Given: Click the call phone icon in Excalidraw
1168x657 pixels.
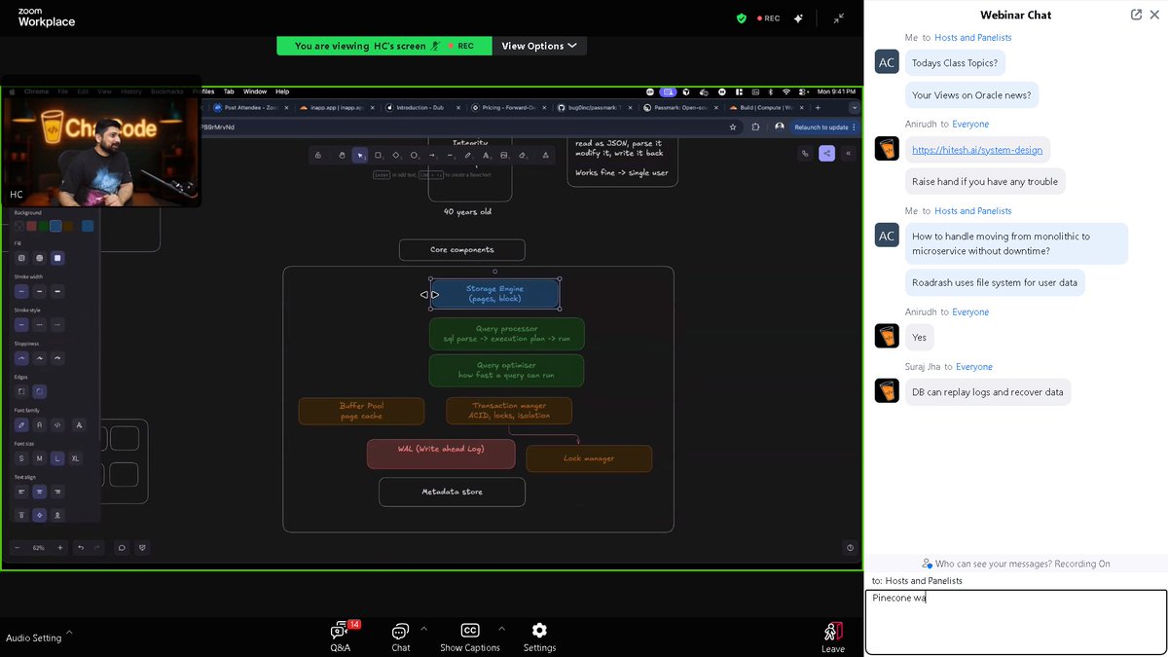Looking at the screenshot, I should tap(805, 153).
